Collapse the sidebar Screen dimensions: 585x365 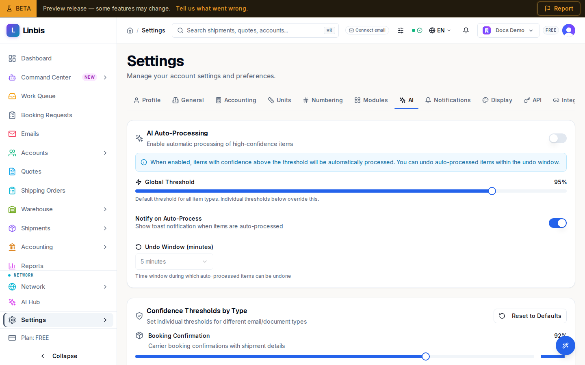[58, 356]
